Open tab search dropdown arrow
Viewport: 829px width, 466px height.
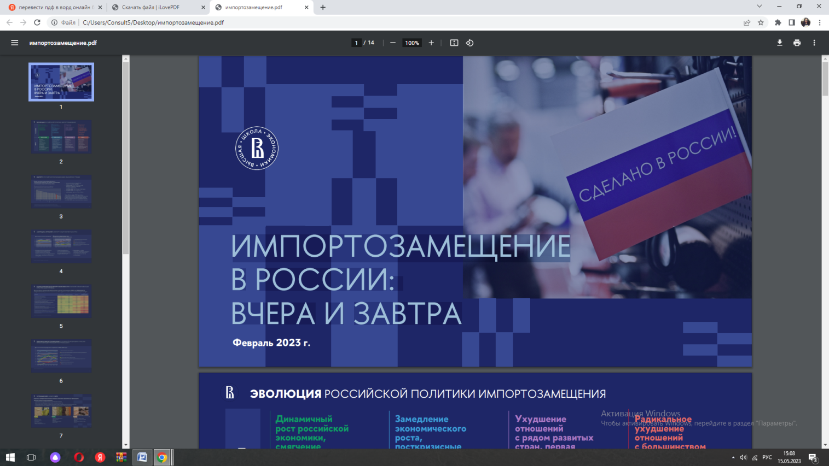coord(759,7)
